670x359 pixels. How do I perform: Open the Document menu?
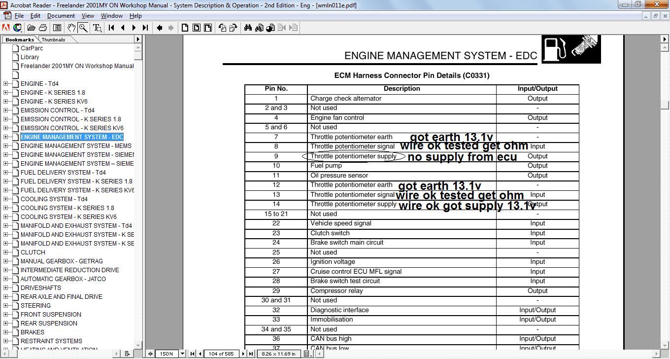[61, 16]
